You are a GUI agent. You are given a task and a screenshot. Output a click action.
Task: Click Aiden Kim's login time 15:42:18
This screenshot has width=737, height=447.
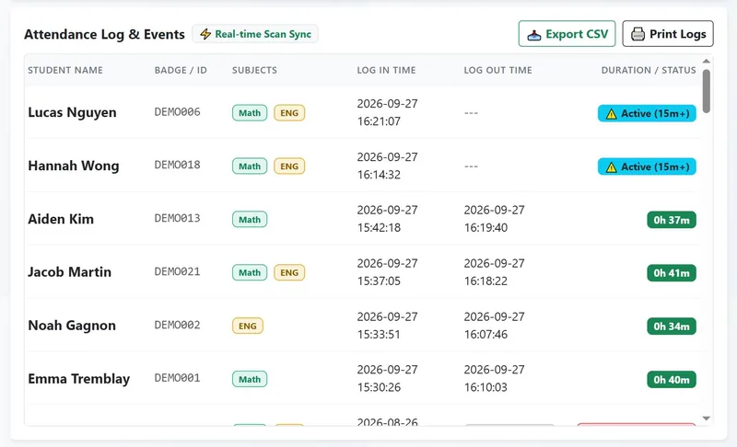click(x=379, y=228)
